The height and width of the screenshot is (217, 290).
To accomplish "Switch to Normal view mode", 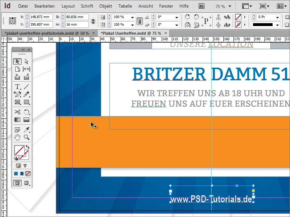I will [17, 183].
